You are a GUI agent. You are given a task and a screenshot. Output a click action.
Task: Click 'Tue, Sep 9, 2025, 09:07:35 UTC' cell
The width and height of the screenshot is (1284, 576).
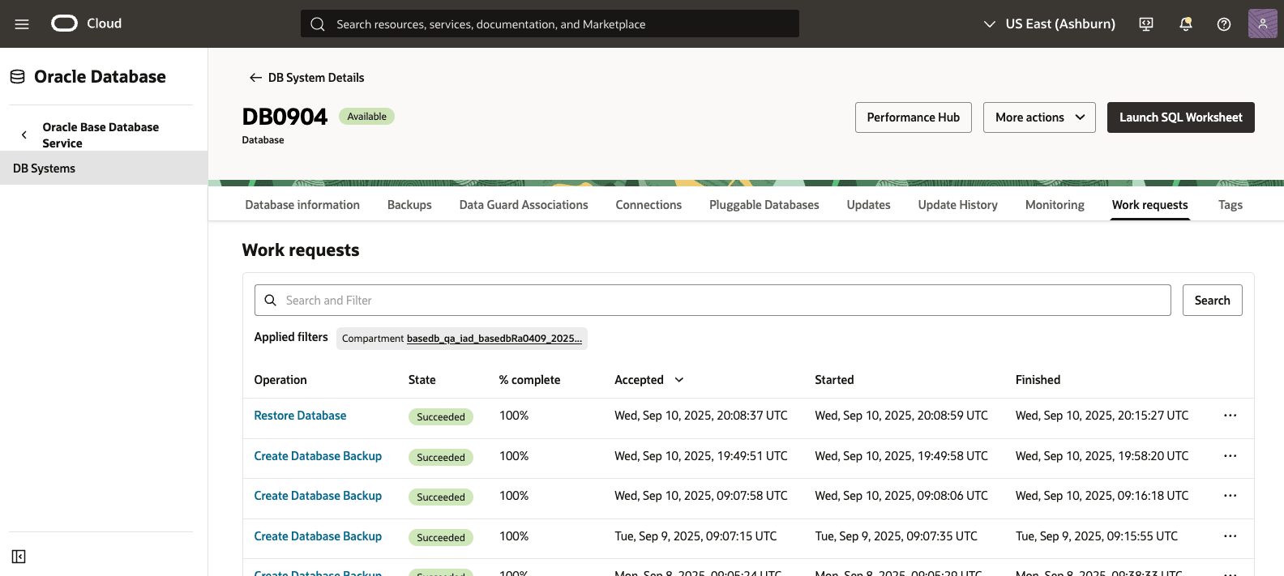point(896,536)
